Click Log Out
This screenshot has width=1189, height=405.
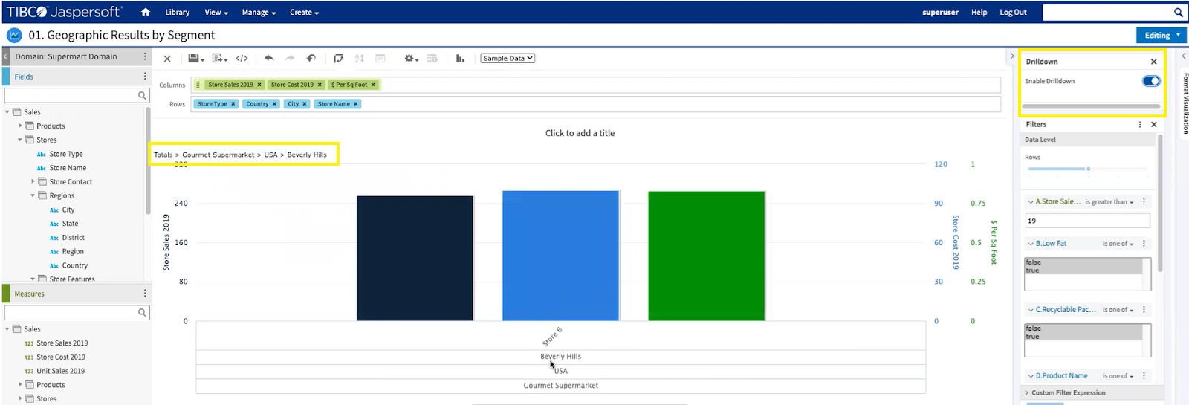1013,13
